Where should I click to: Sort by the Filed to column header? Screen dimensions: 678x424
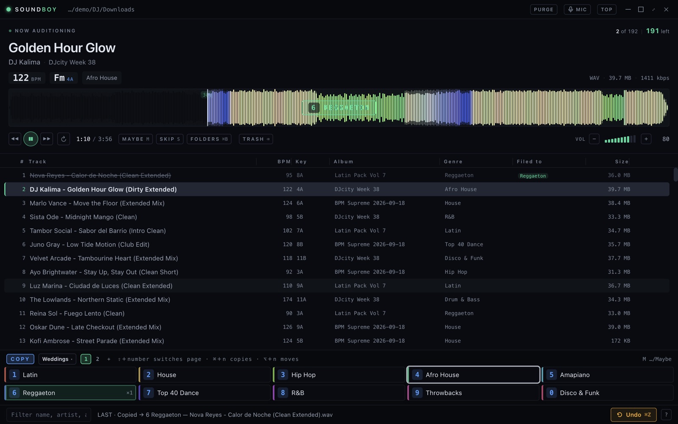tap(529, 162)
